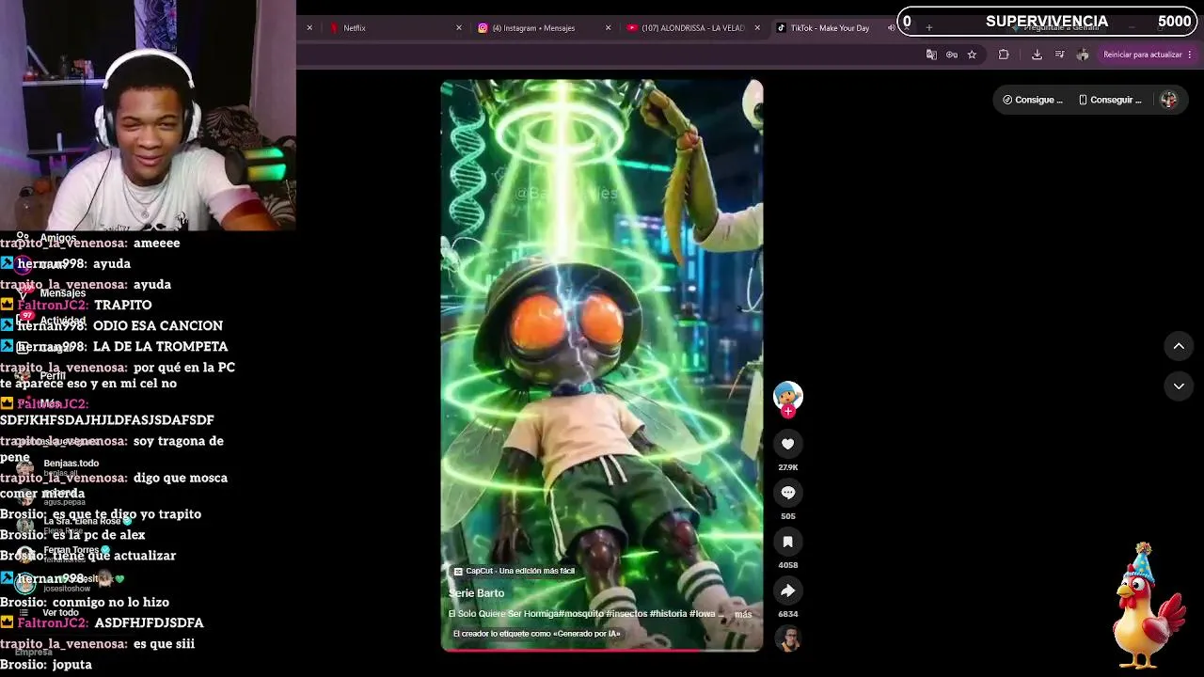
Task: Switch to the Instagram Mensajes tab
Action: coord(544,28)
